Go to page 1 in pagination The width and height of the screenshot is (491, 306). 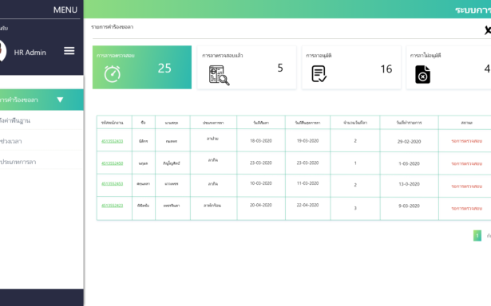point(477,236)
